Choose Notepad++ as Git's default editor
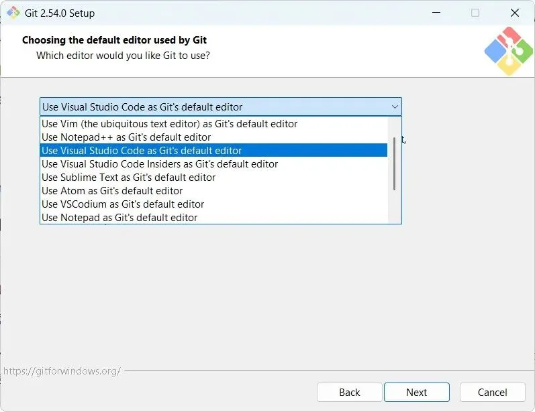Screen dimensions: 535x412 pos(213,137)
